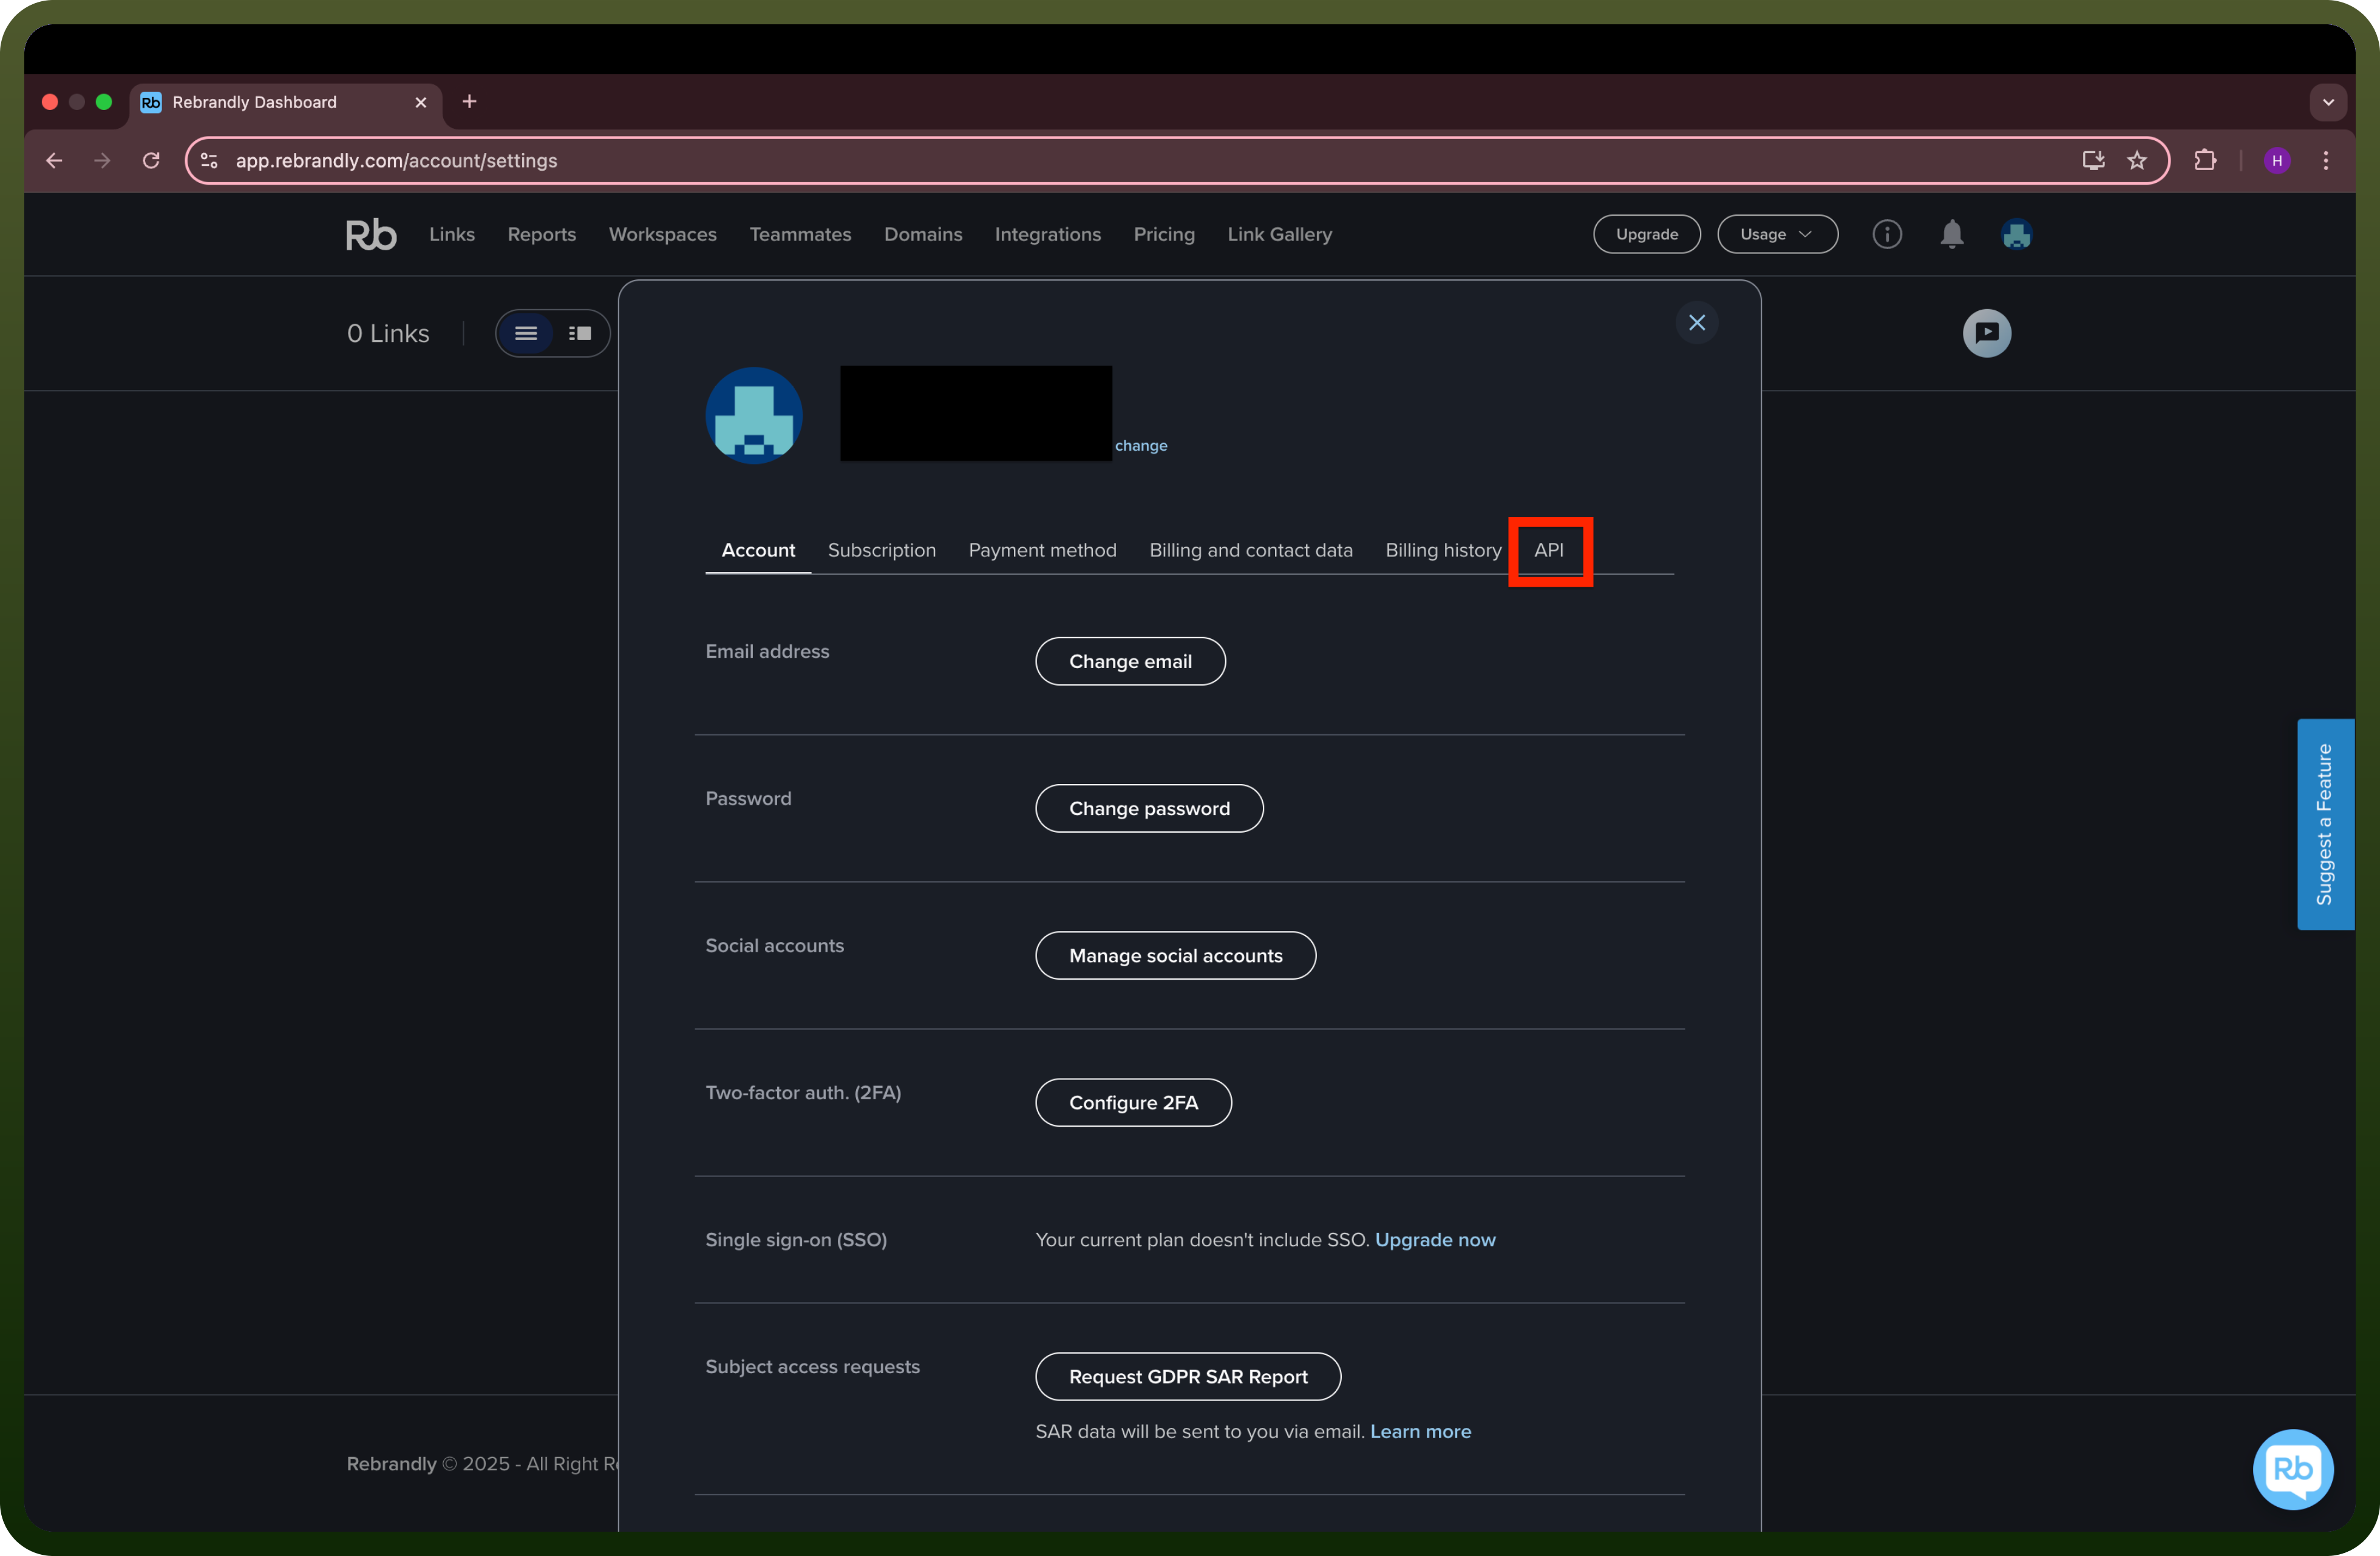
Task: Open Billing and contact data tab
Action: [1251, 550]
